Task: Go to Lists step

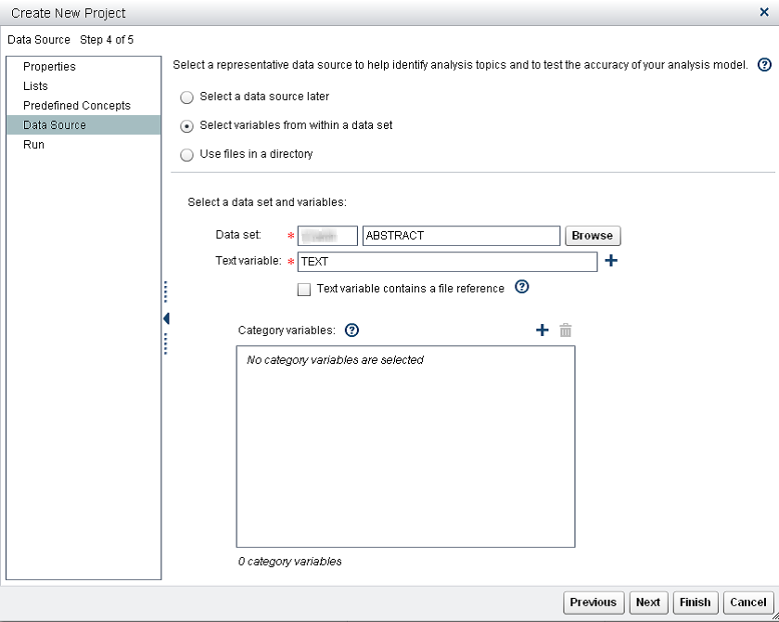Action: pos(83,86)
